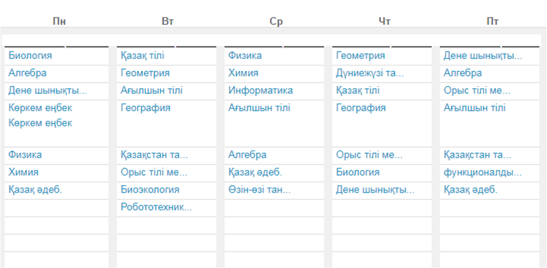Open Қазақ тілі in the Вт column

point(142,56)
